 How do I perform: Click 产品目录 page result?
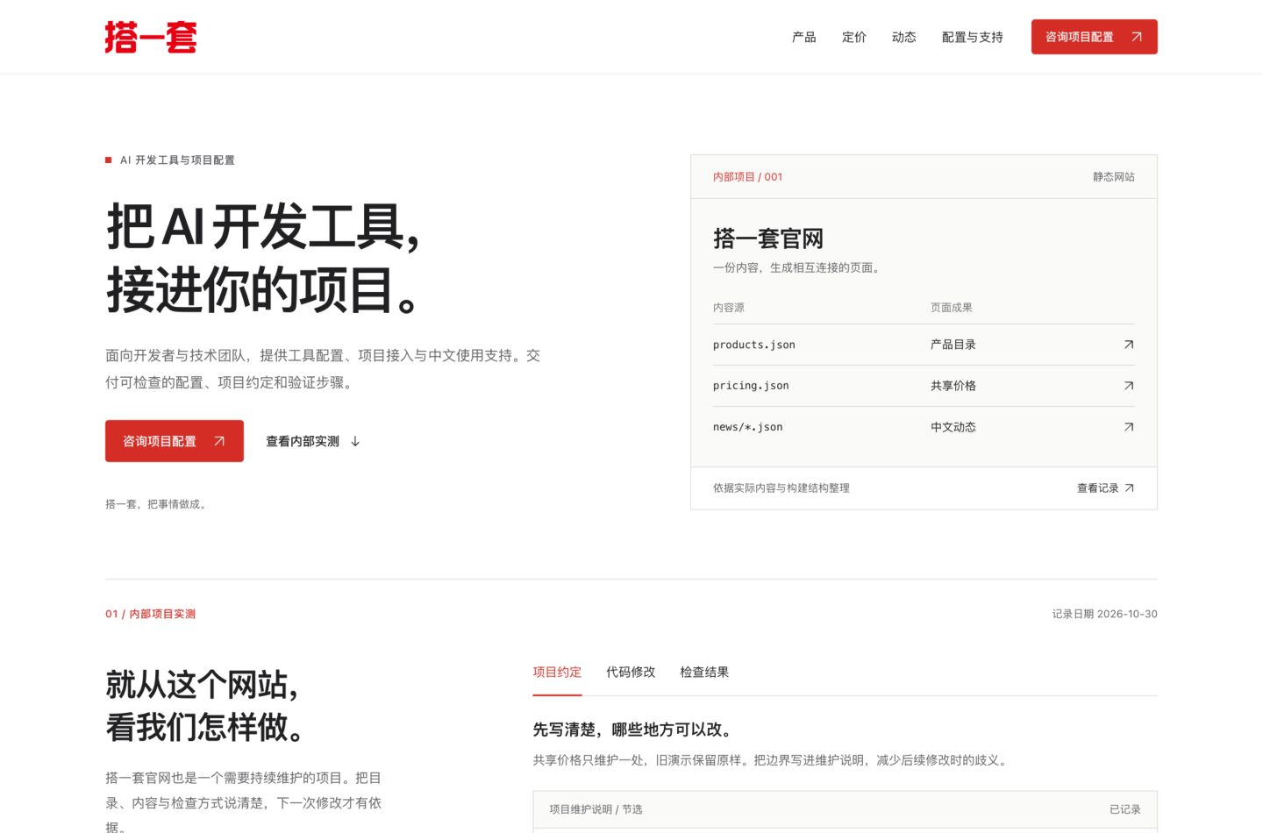953,345
